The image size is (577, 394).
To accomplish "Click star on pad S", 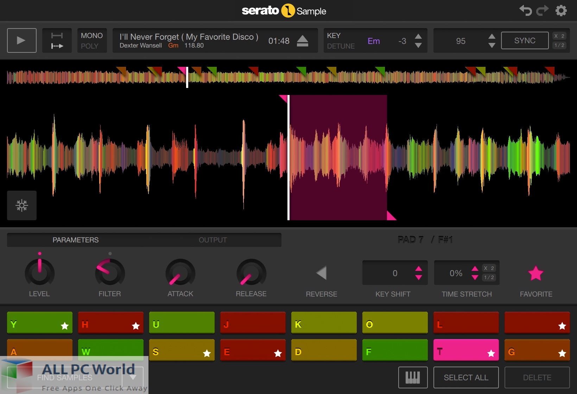I will (207, 353).
